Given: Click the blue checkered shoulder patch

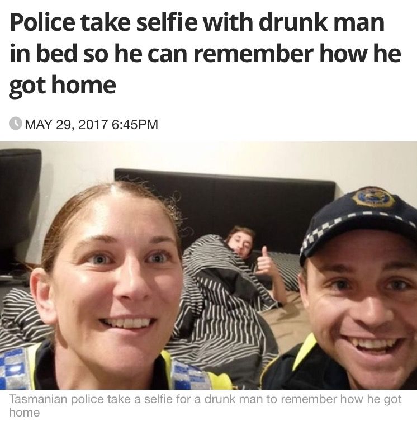Looking at the screenshot, I should point(12,368).
